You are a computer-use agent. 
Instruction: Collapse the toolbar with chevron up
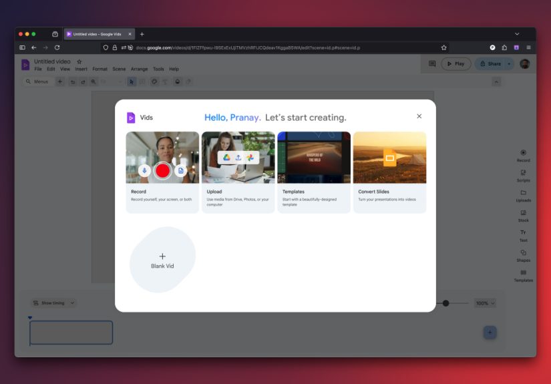point(496,82)
